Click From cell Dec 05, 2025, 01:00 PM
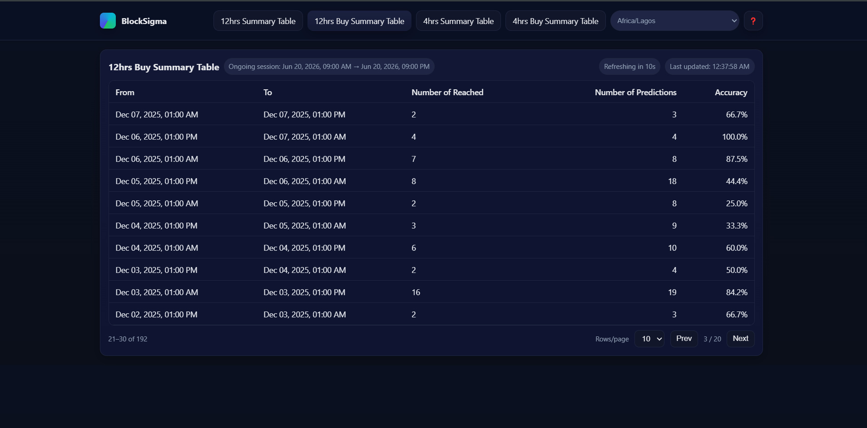This screenshot has width=867, height=428. click(156, 181)
